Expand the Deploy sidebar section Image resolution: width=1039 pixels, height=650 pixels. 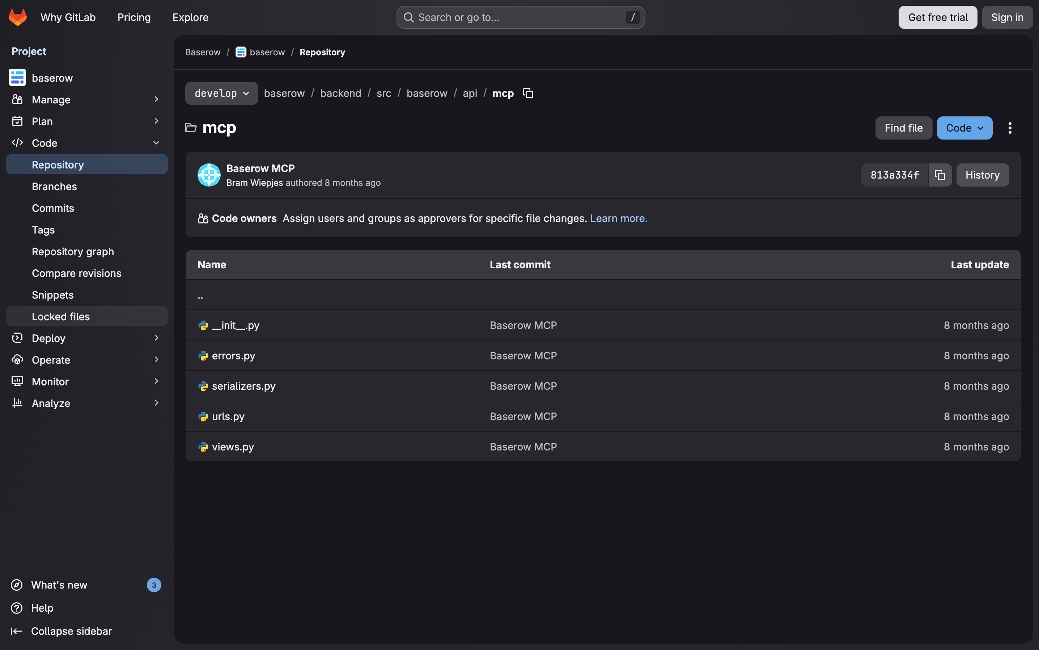156,338
